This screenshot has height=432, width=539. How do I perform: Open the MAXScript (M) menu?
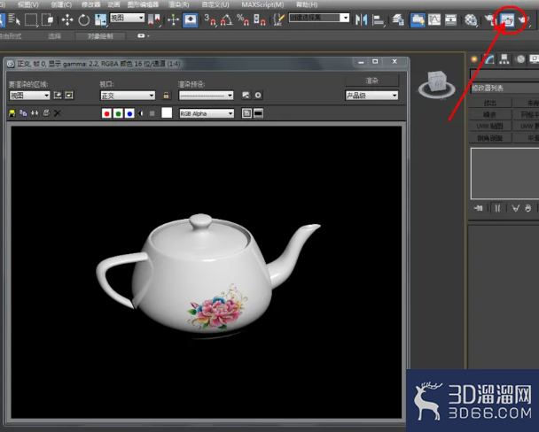coord(262,4)
